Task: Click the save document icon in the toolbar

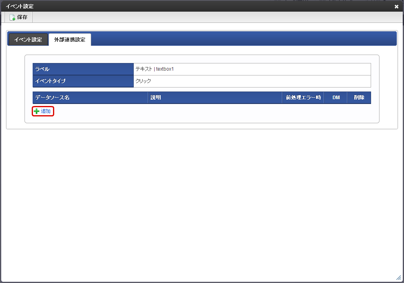Action: tap(12, 17)
